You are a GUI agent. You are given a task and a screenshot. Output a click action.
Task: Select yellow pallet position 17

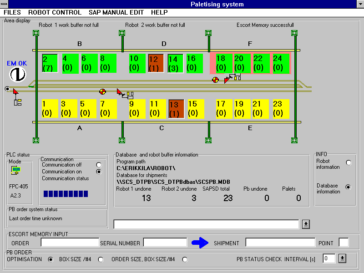pyautogui.click(x=224, y=109)
